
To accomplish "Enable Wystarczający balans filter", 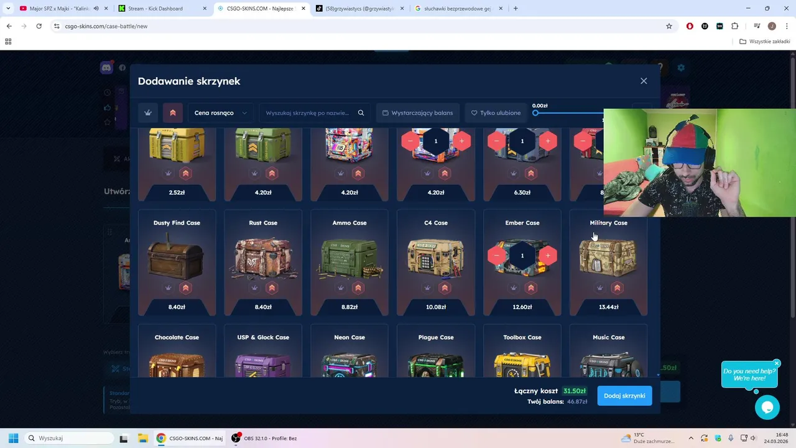I will (x=418, y=113).
